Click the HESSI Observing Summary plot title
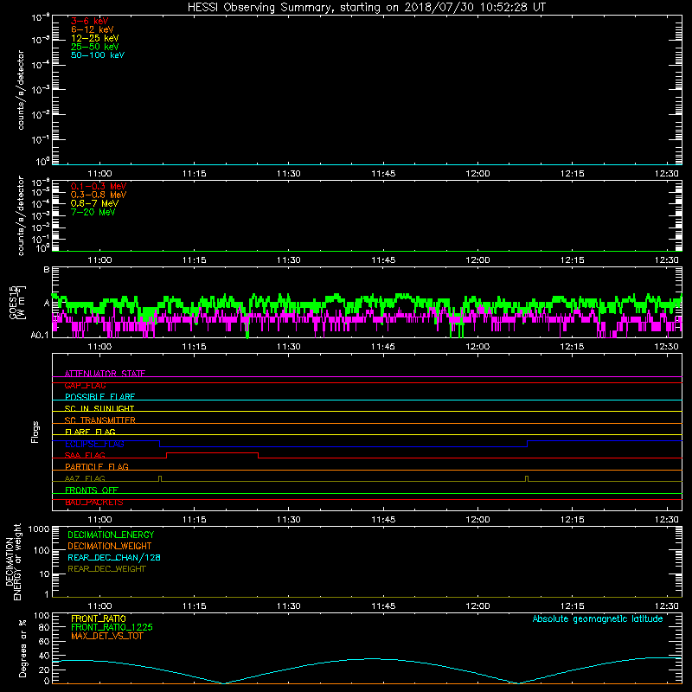 (366, 7)
